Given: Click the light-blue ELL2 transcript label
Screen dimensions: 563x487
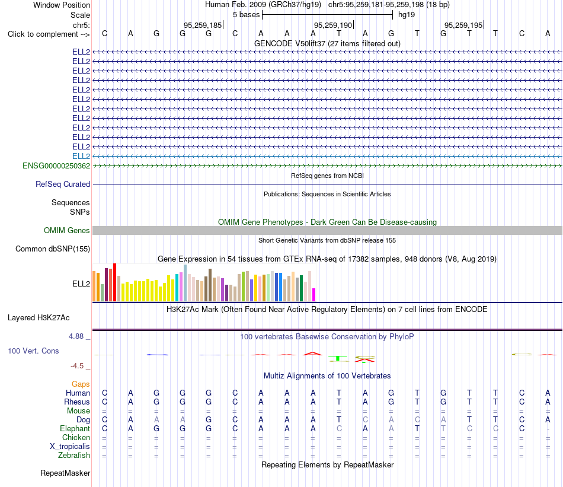Looking at the screenshot, I should point(81,157).
